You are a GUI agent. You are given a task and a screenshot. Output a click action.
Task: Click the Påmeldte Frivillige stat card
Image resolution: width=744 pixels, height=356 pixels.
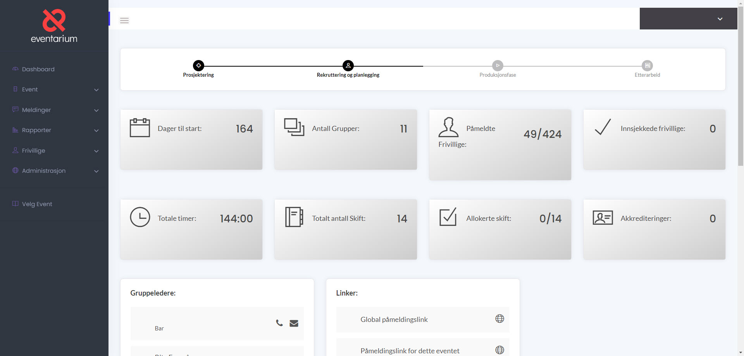pos(500,144)
